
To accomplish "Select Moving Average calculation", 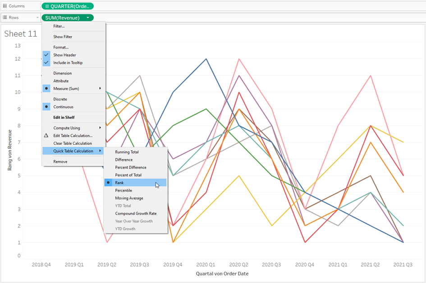I will pos(135,198).
